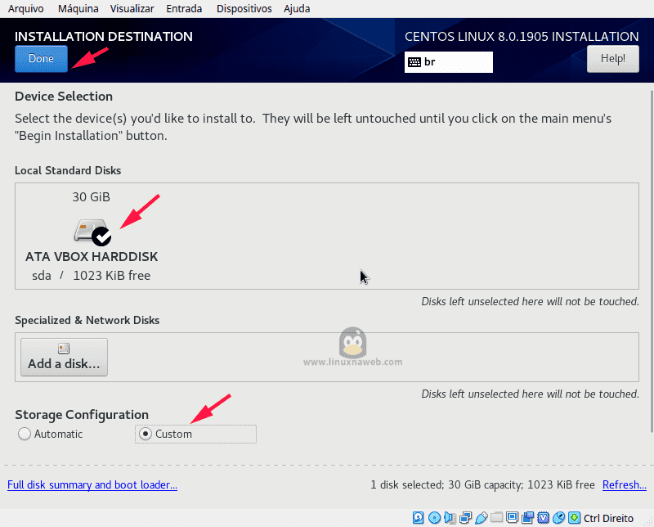This screenshot has width=654, height=527.
Task: Open the Dispositivos menu
Action: [244, 9]
